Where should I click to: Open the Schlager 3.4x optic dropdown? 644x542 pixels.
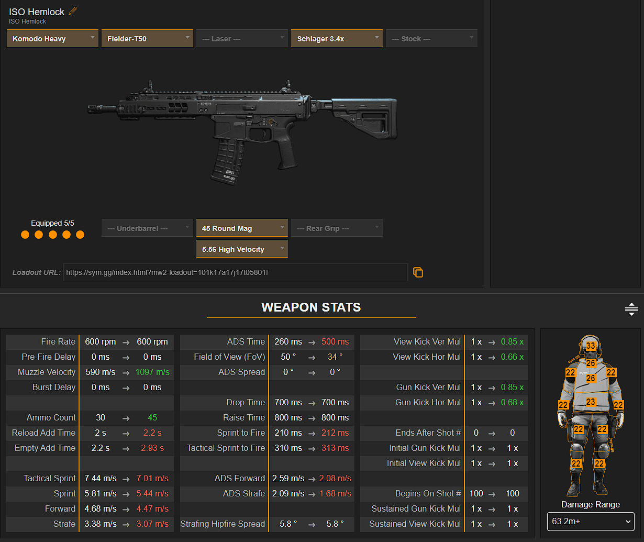tap(337, 39)
